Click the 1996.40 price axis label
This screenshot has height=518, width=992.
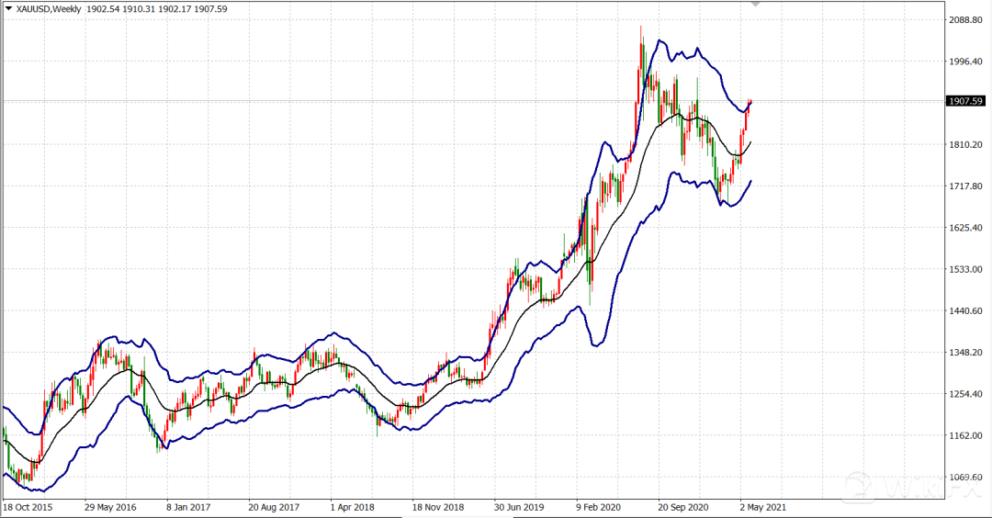[x=964, y=62]
